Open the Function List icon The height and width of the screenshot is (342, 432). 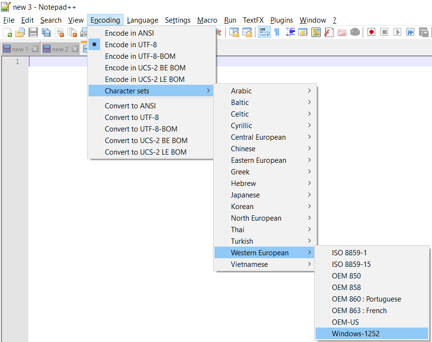[x=329, y=32]
